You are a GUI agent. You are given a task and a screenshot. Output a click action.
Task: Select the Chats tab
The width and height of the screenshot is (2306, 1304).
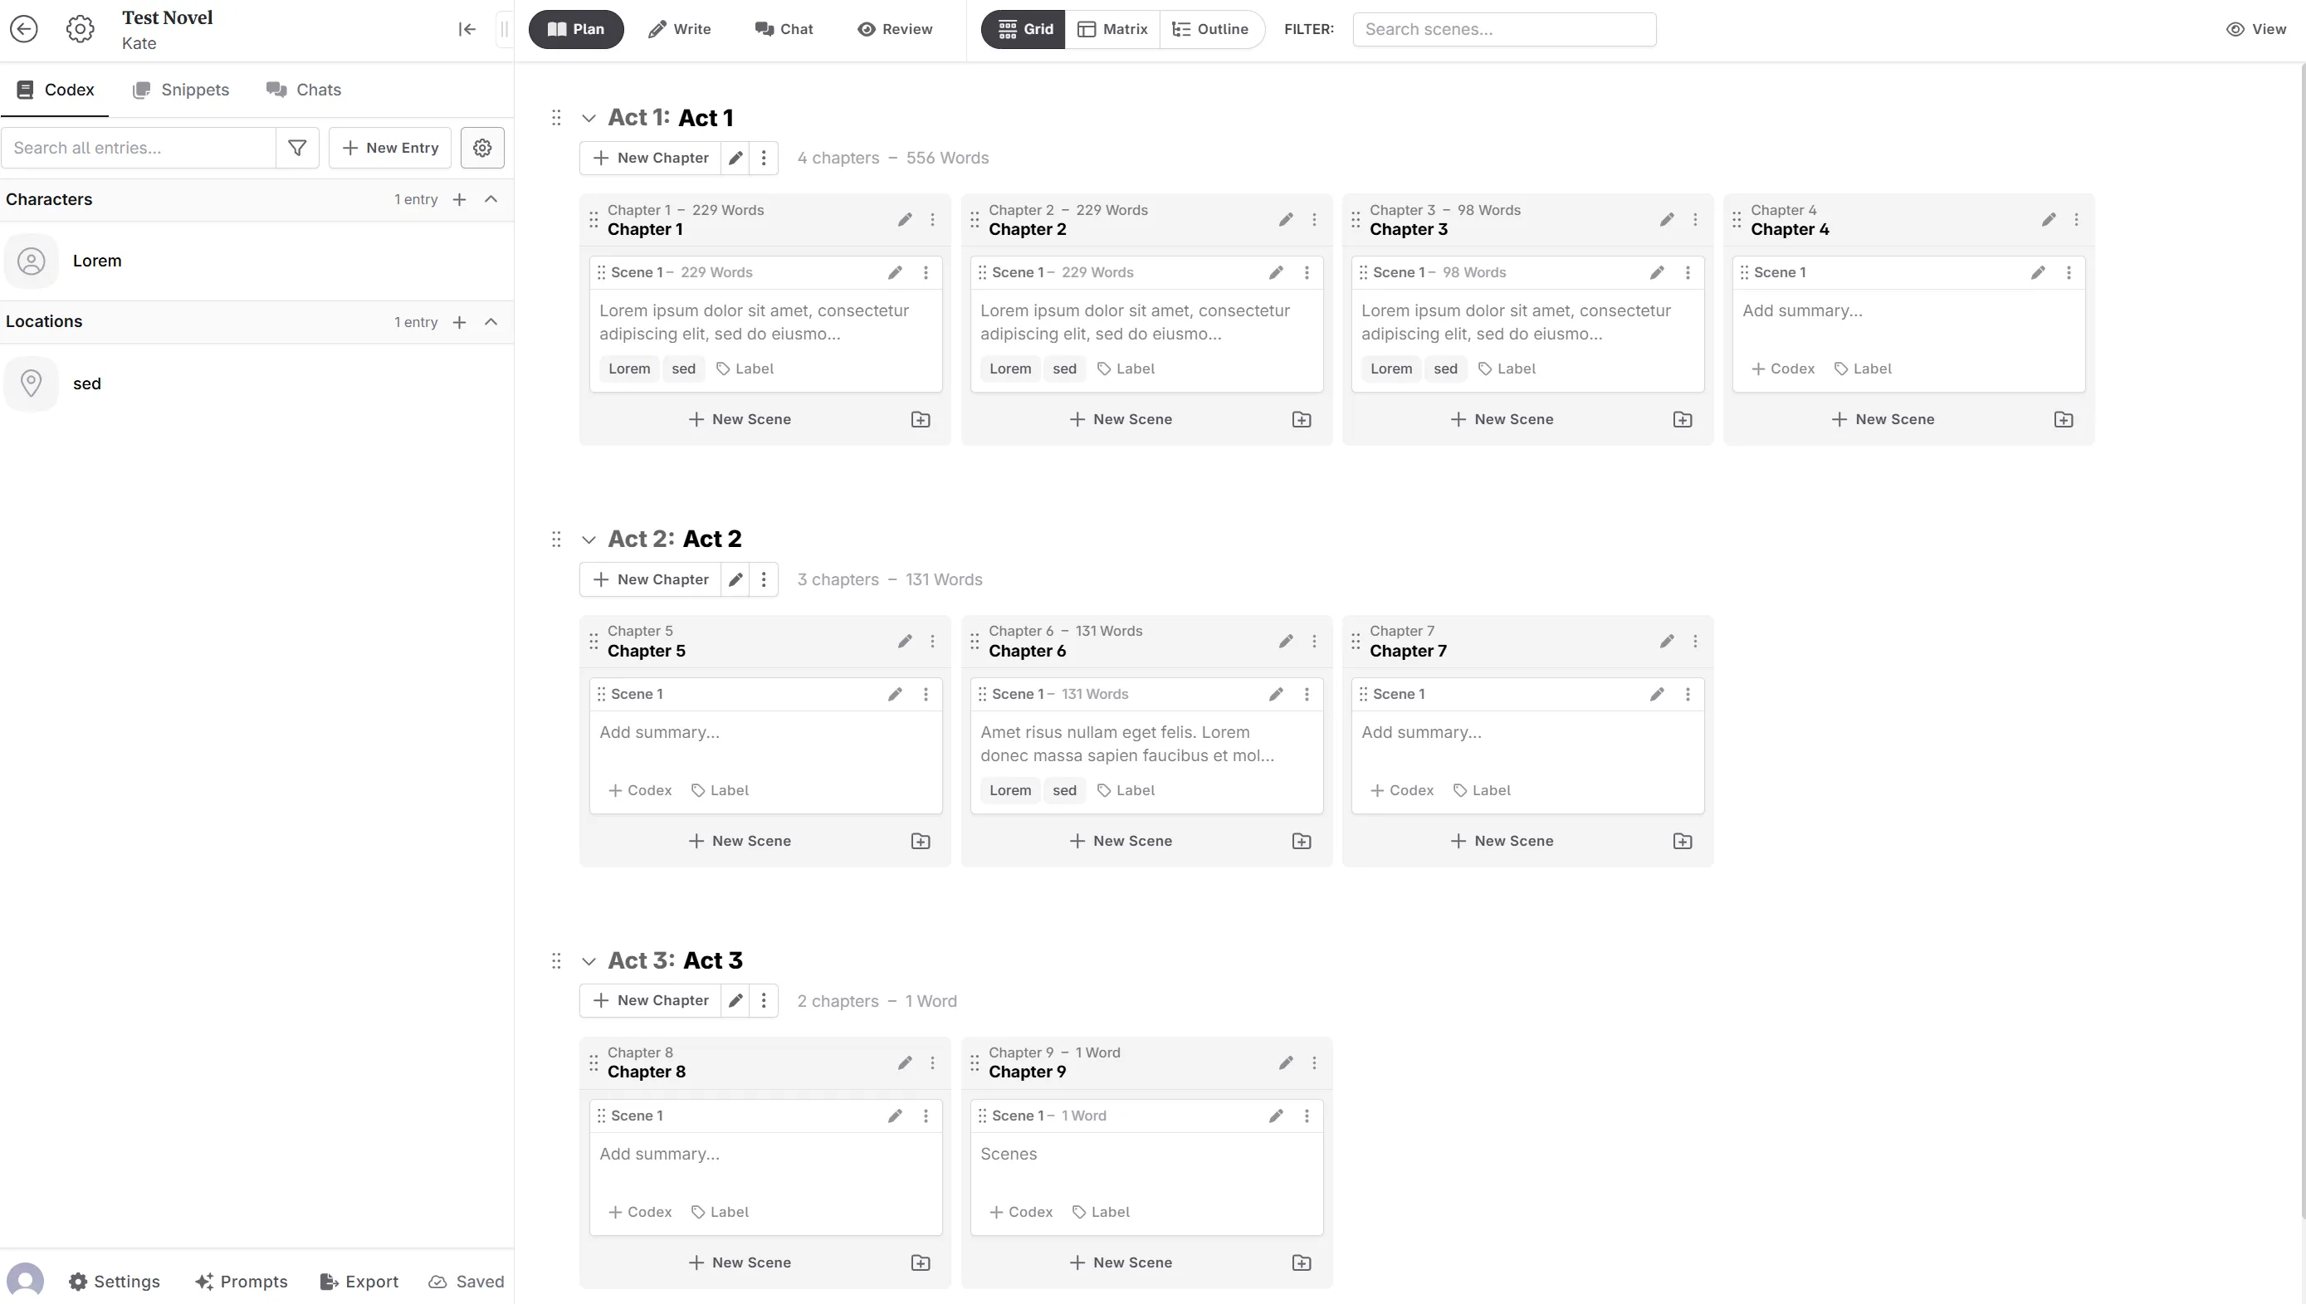304,90
